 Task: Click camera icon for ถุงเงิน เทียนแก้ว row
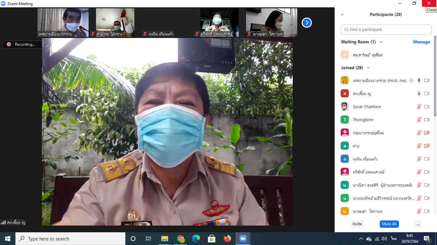pyautogui.click(x=427, y=159)
